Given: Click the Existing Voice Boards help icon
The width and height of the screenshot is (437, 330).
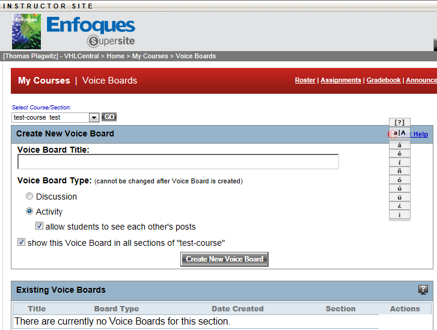Looking at the screenshot, I should pyautogui.click(x=423, y=290).
